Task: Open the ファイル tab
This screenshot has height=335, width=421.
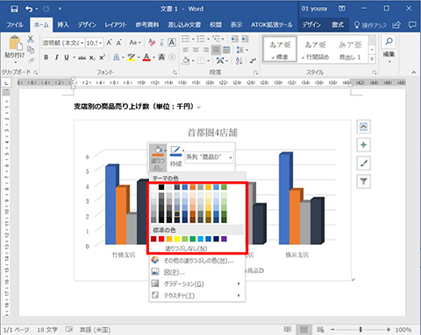Action: 15,24
